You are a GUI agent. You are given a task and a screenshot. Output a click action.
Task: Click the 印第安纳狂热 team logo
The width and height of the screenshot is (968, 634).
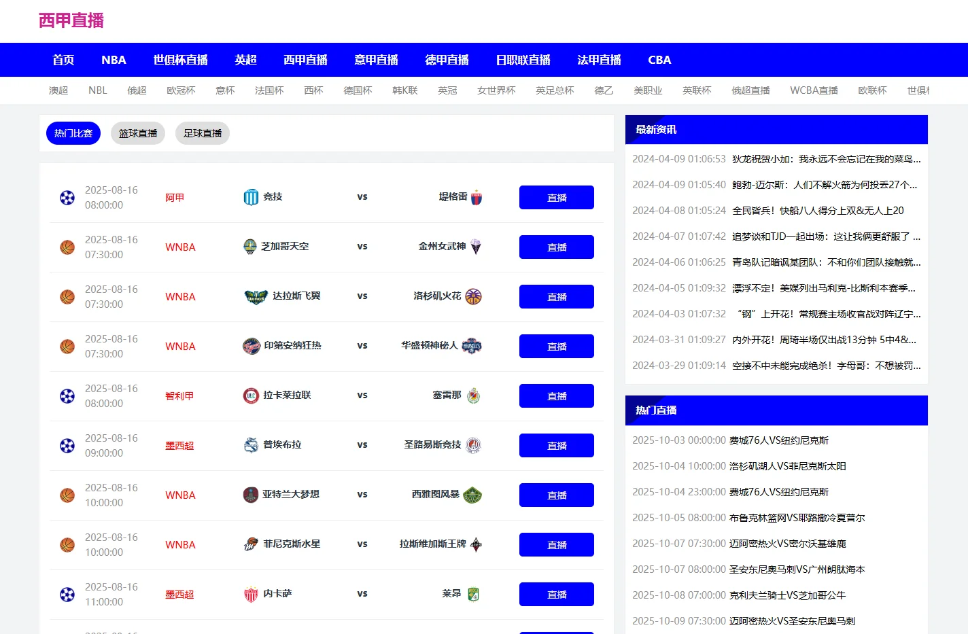pyautogui.click(x=252, y=346)
